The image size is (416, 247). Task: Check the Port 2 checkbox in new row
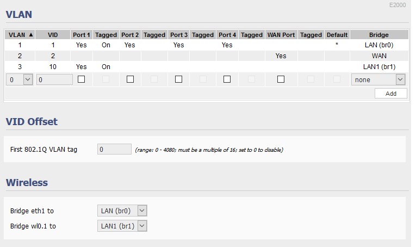pyautogui.click(x=130, y=79)
